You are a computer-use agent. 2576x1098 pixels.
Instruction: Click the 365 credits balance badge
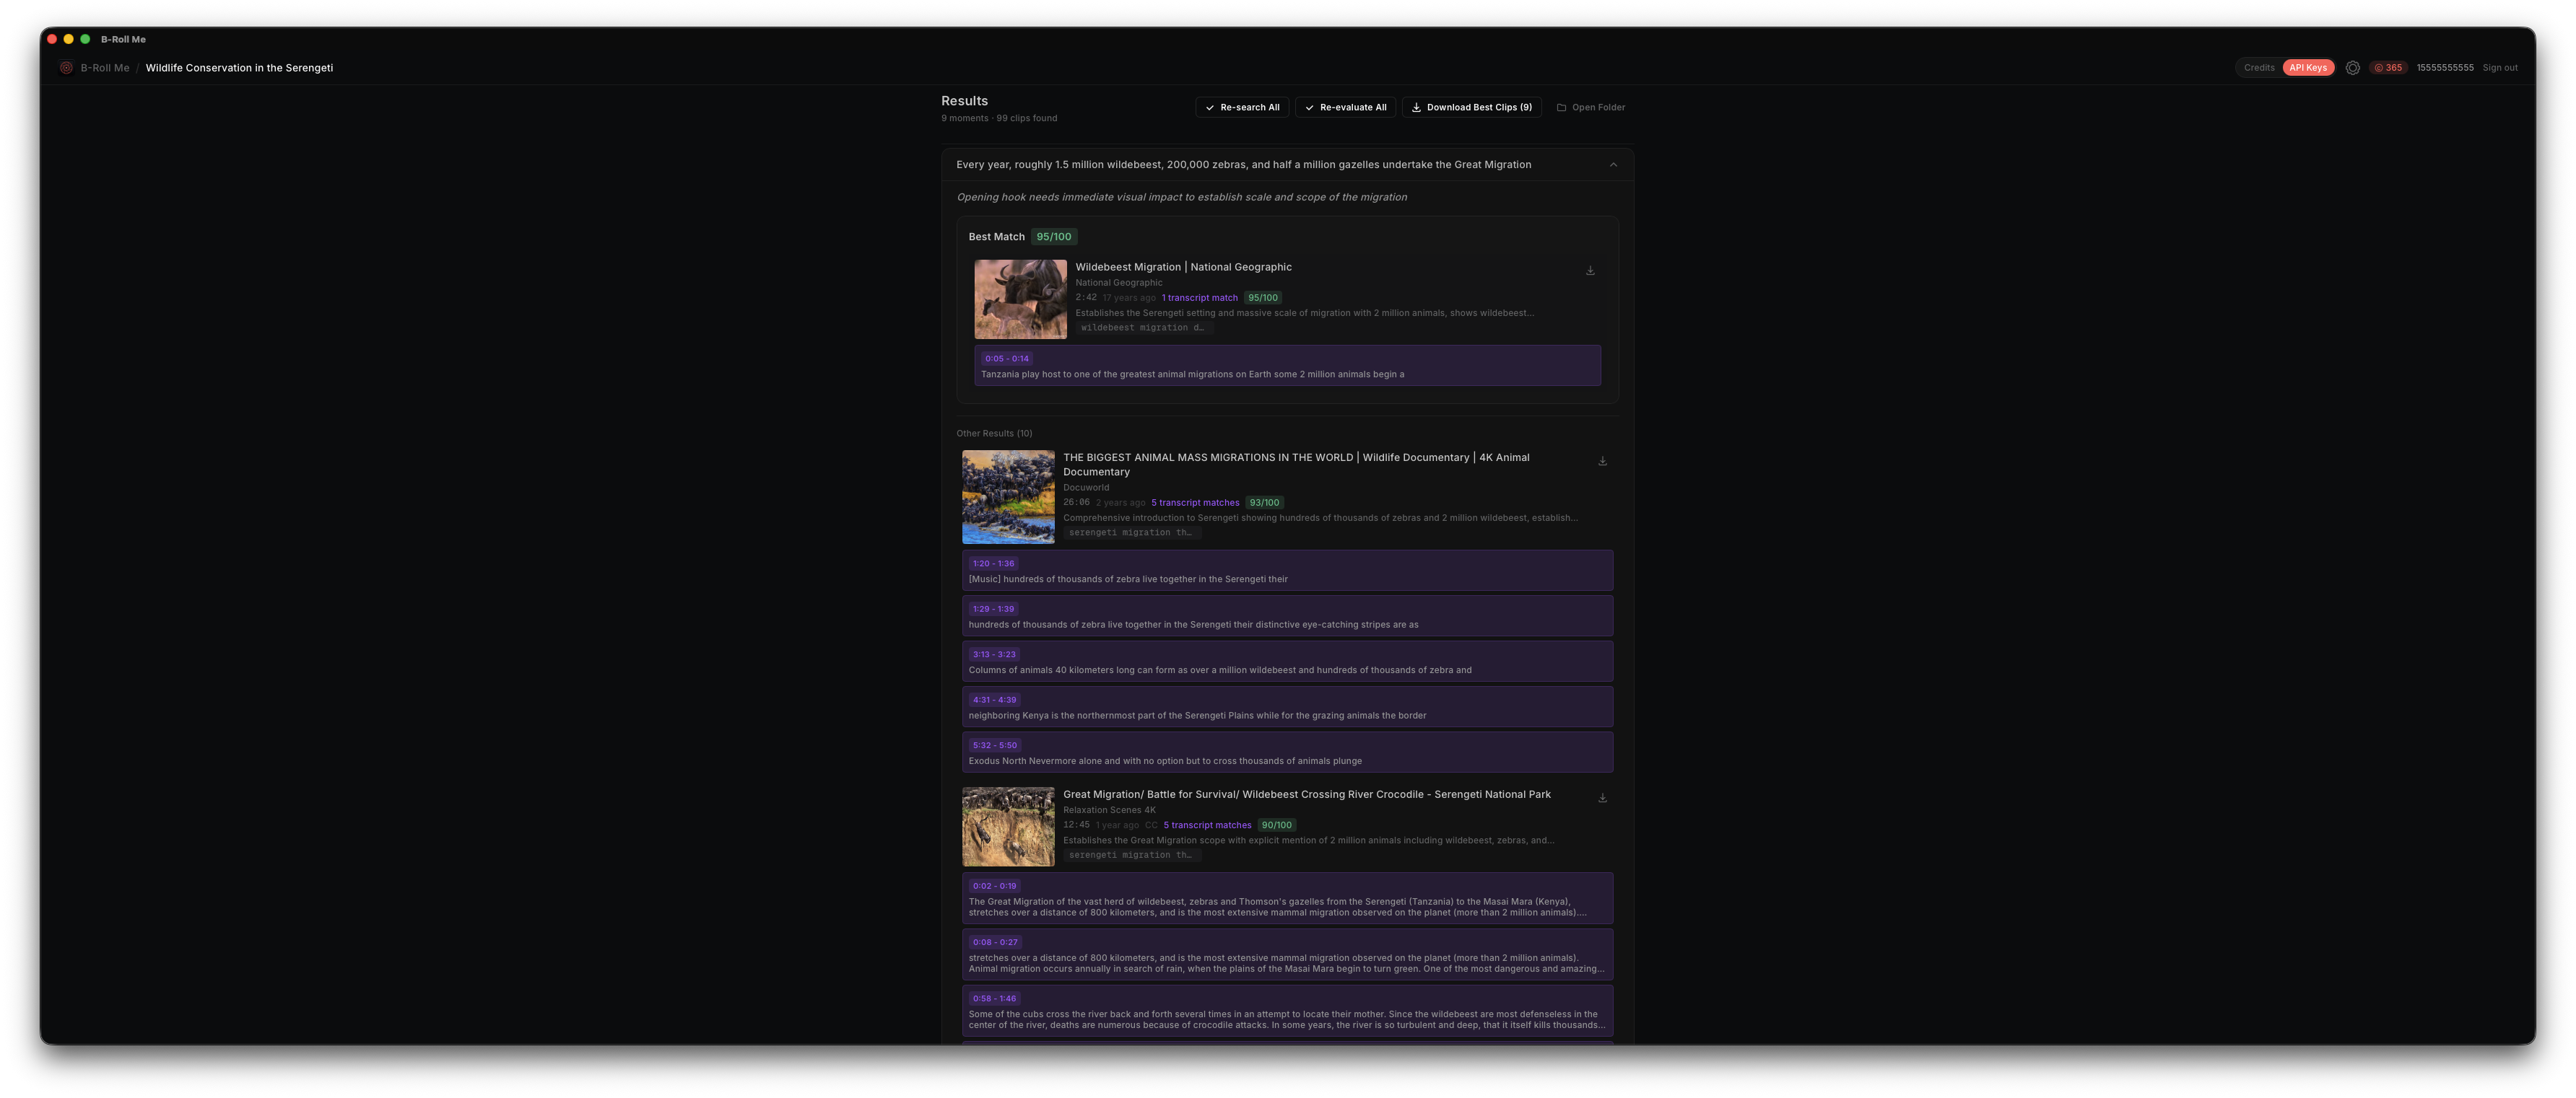2388,68
